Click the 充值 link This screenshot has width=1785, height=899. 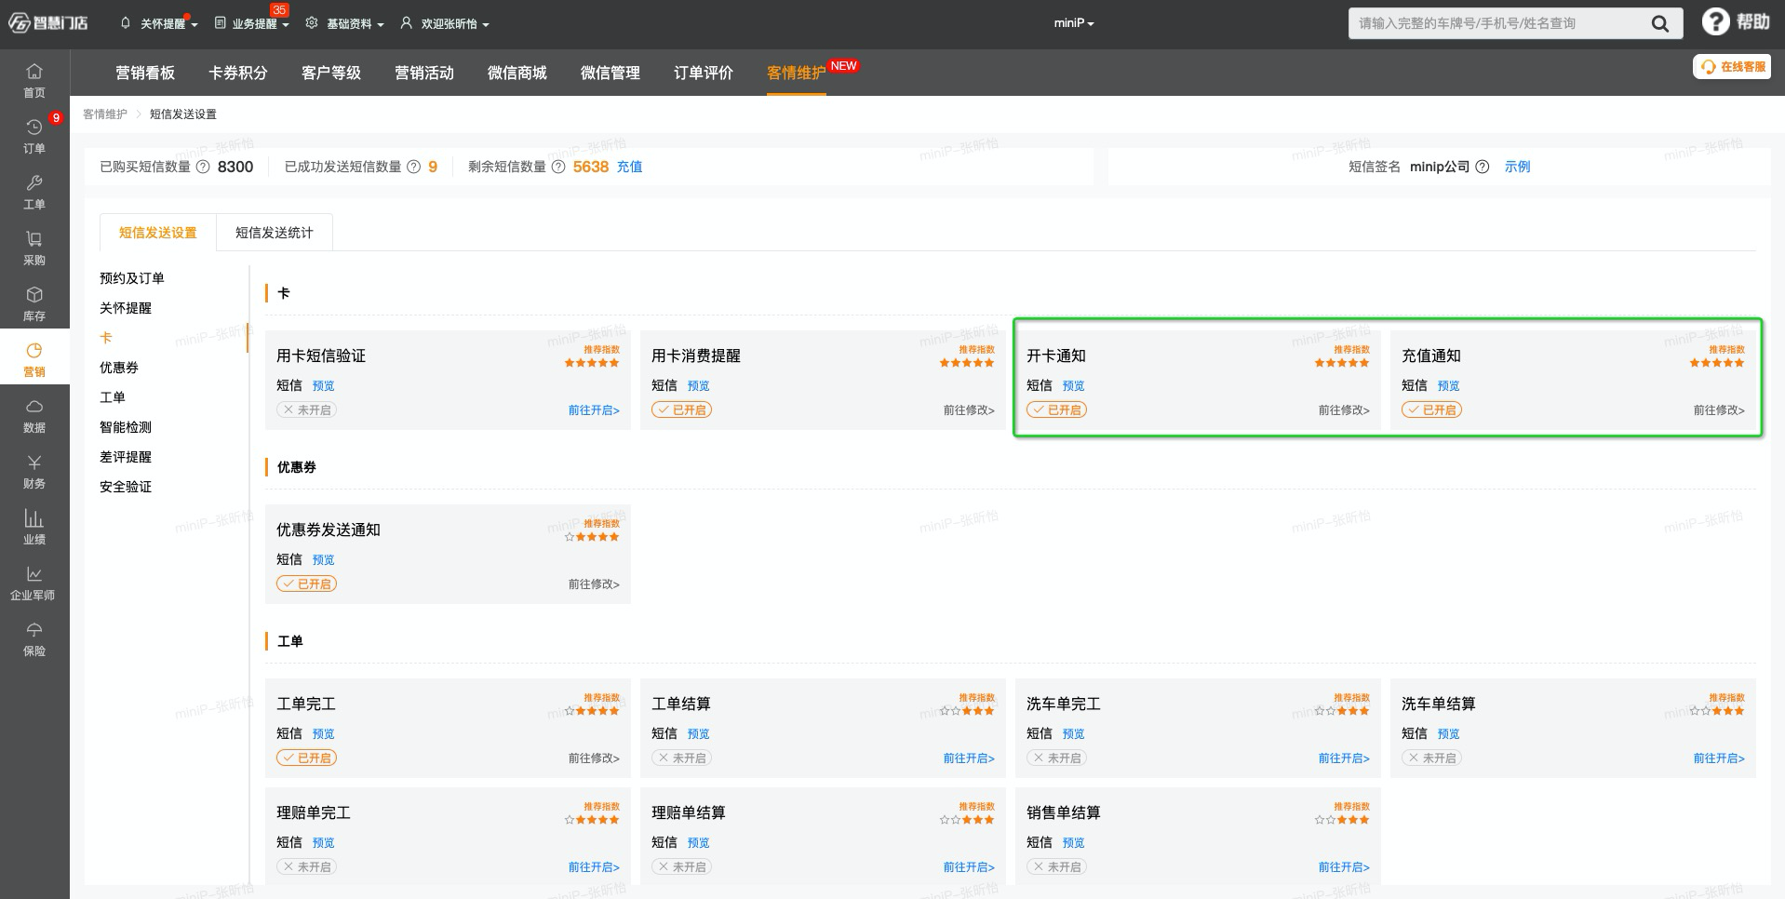pos(630,167)
